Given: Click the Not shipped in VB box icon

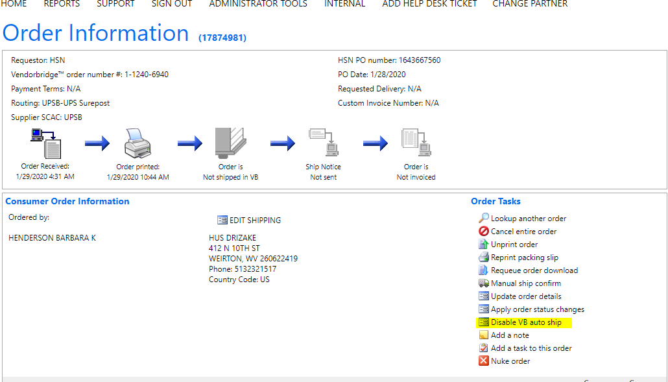Looking at the screenshot, I should 230,143.
